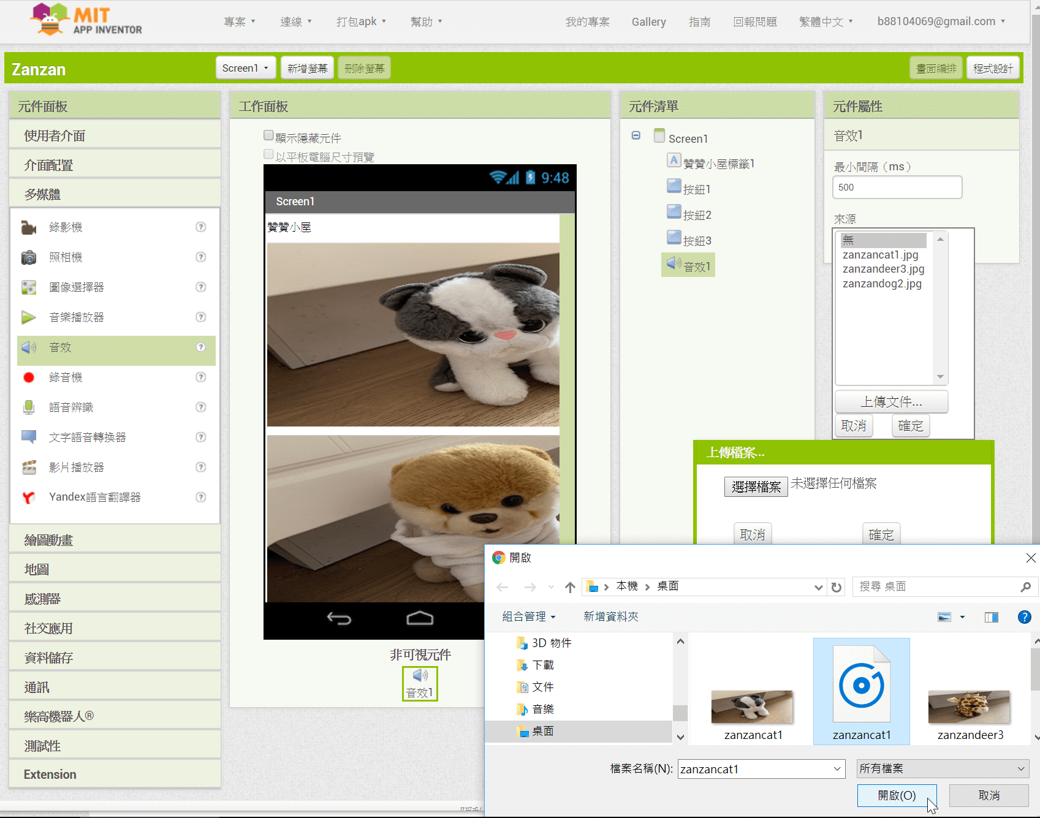1040x818 pixels.
Task: Click the search magnifier in file dialog
Action: pyautogui.click(x=1026, y=587)
